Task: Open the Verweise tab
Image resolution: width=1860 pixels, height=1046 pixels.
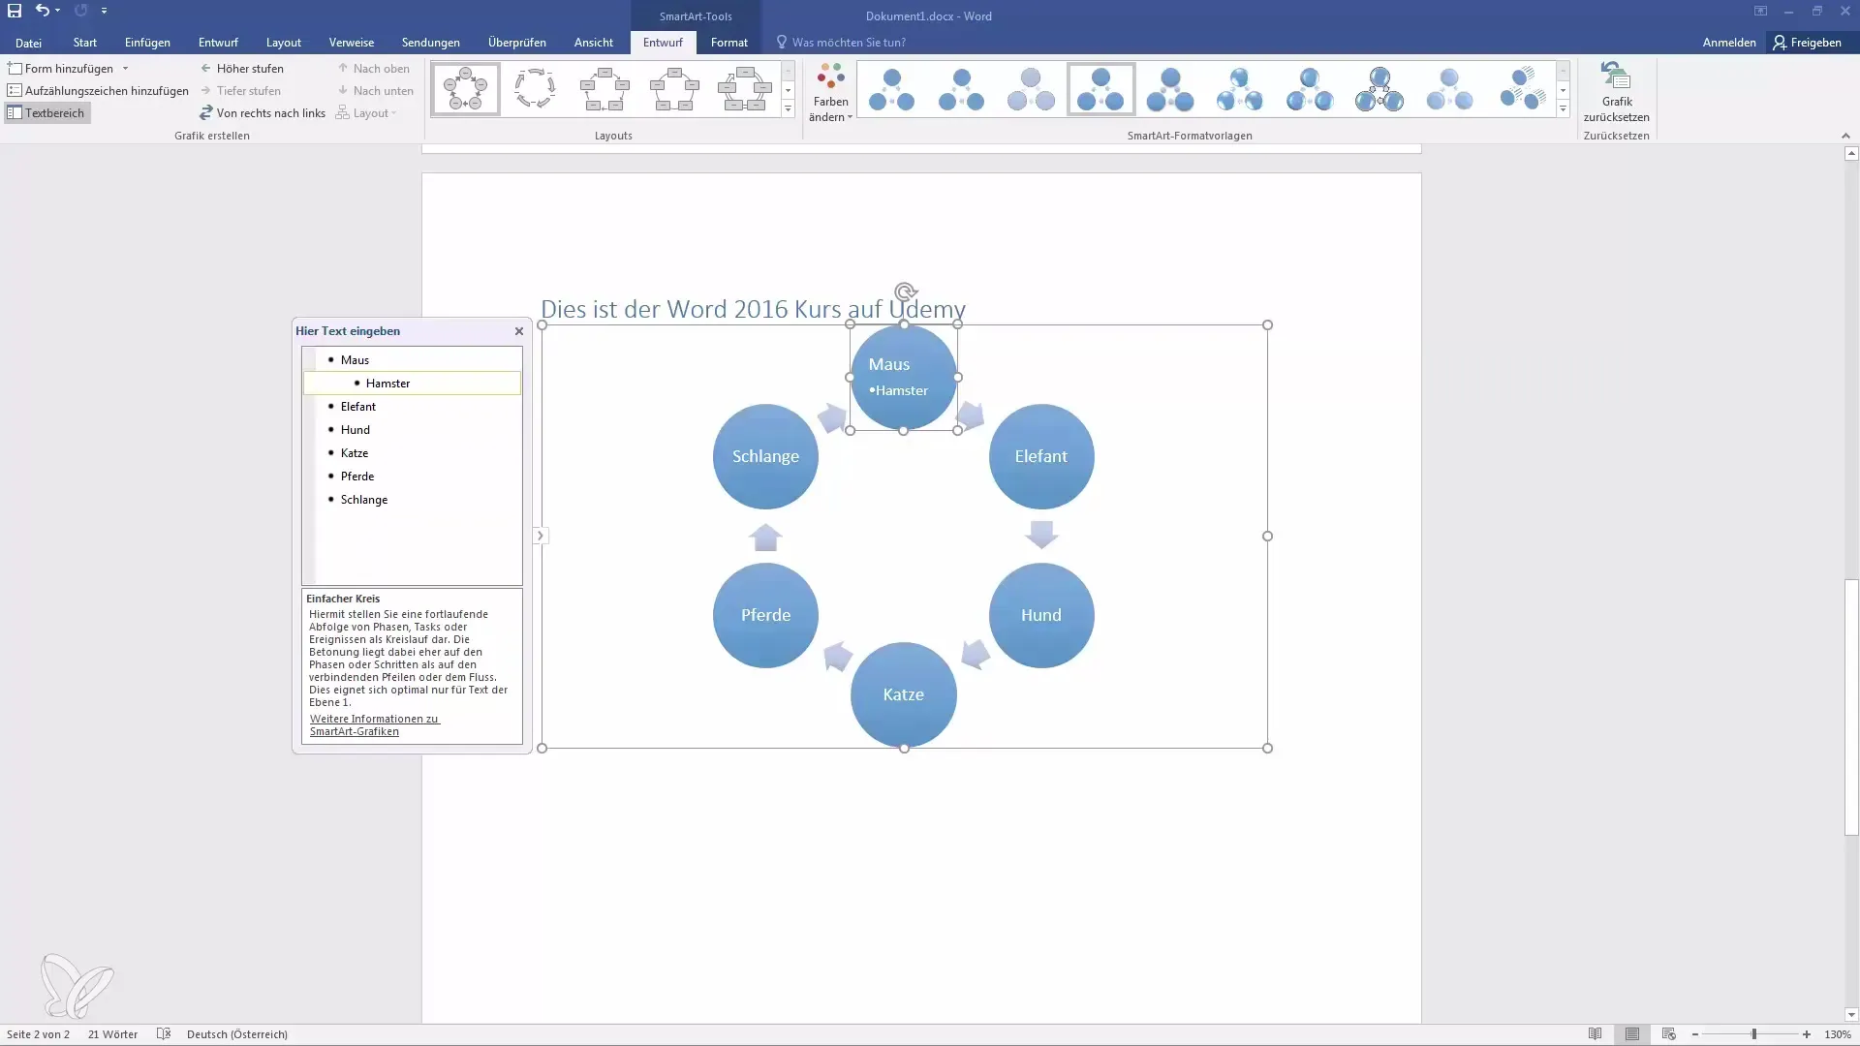Action: click(x=352, y=43)
